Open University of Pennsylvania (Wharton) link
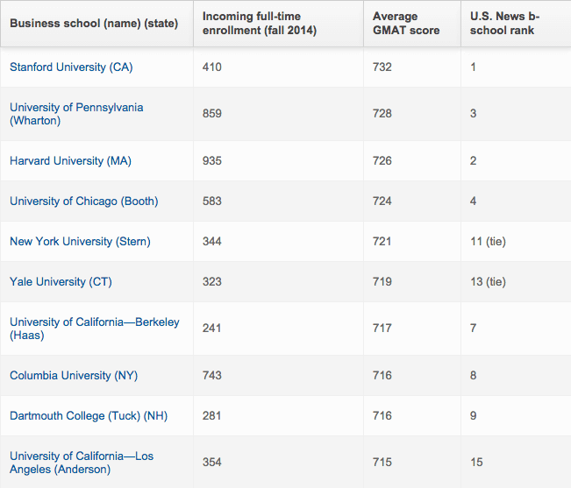The width and height of the screenshot is (571, 488). point(76,114)
